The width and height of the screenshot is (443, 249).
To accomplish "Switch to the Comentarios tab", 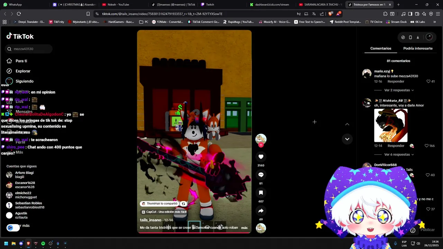I will (x=381, y=48).
